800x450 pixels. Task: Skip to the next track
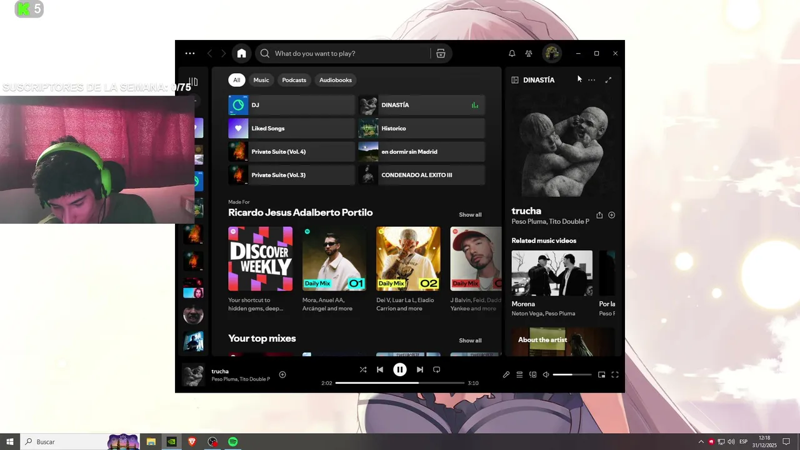(420, 369)
